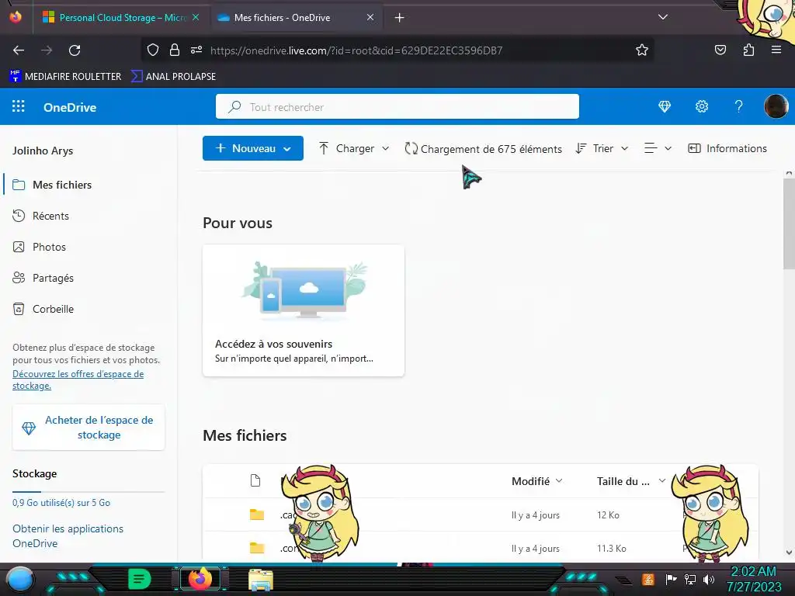Click the address bar URL
Viewport: 795px width, 596px height.
[356, 50]
